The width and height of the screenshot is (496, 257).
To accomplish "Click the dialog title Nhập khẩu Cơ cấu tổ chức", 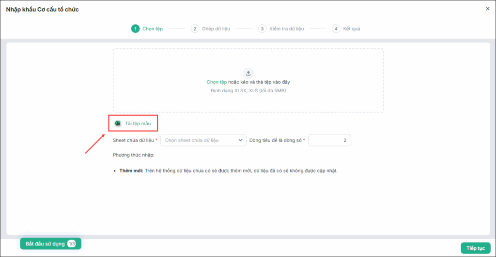I will click(43, 10).
